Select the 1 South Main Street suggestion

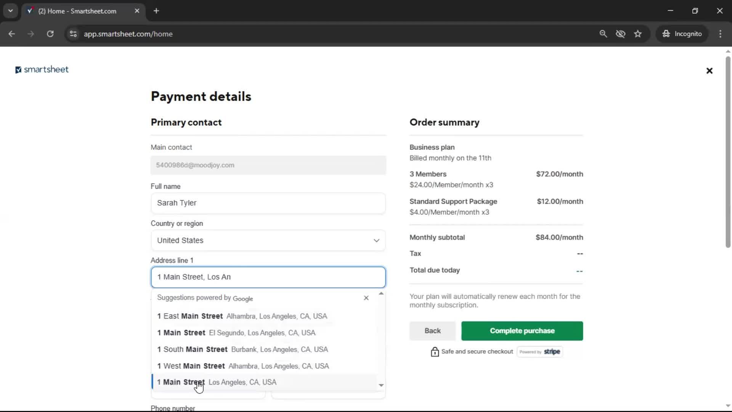tap(242, 349)
